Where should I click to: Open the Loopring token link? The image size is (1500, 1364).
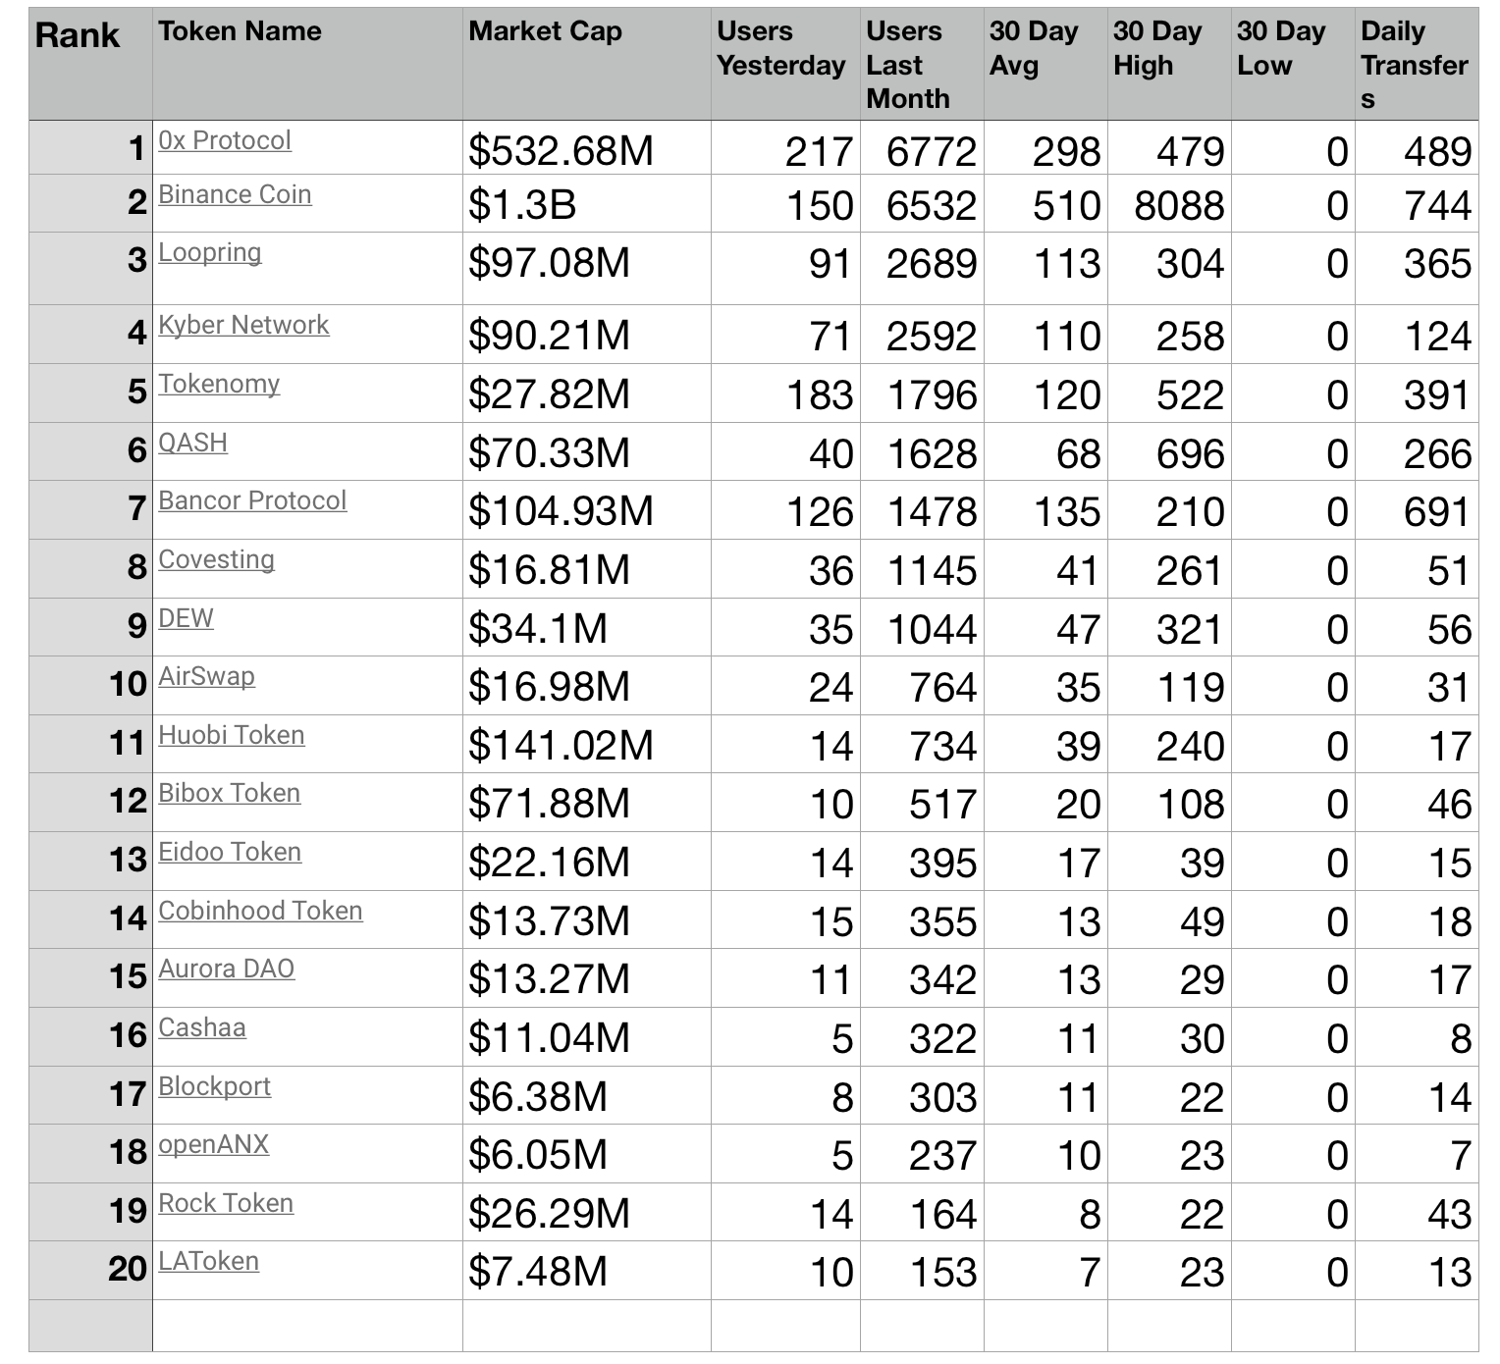(210, 253)
